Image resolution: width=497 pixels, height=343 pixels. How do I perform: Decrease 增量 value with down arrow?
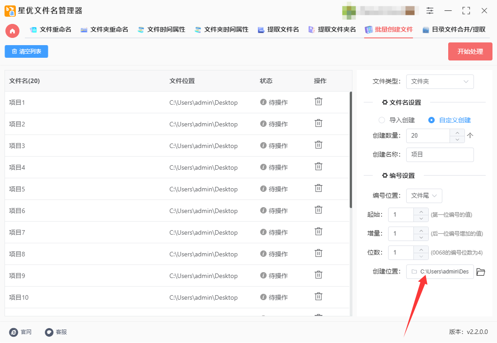click(421, 237)
